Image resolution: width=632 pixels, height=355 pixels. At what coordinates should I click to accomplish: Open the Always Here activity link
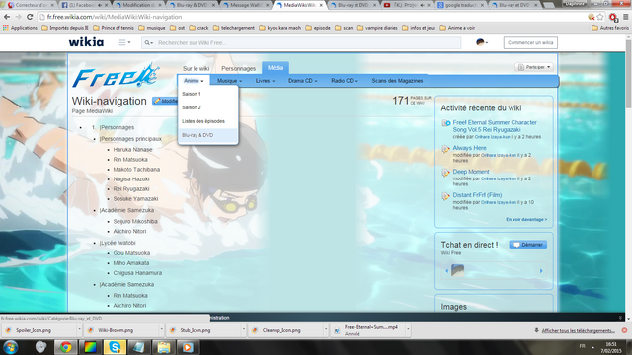pyautogui.click(x=470, y=148)
